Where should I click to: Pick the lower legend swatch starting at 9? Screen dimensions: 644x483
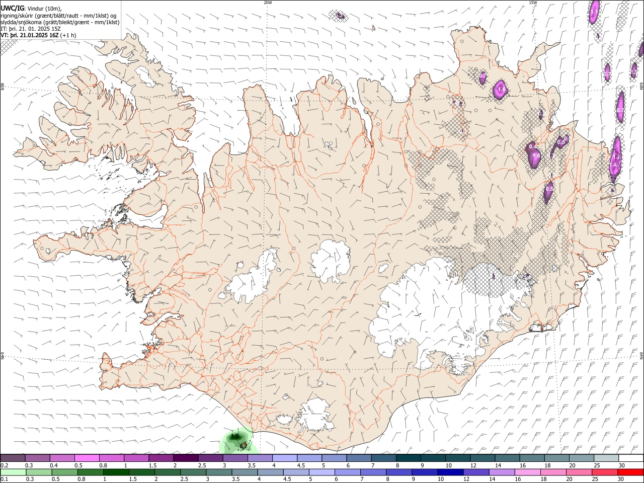pos(425,472)
